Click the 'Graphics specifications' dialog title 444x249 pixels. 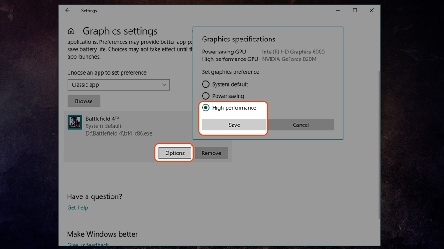coord(239,39)
